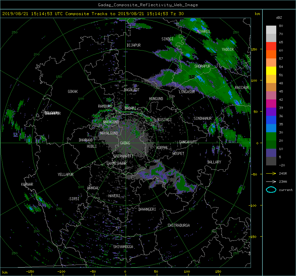
Task: Click the km label at bottom-left corner
Action: click(5, 272)
